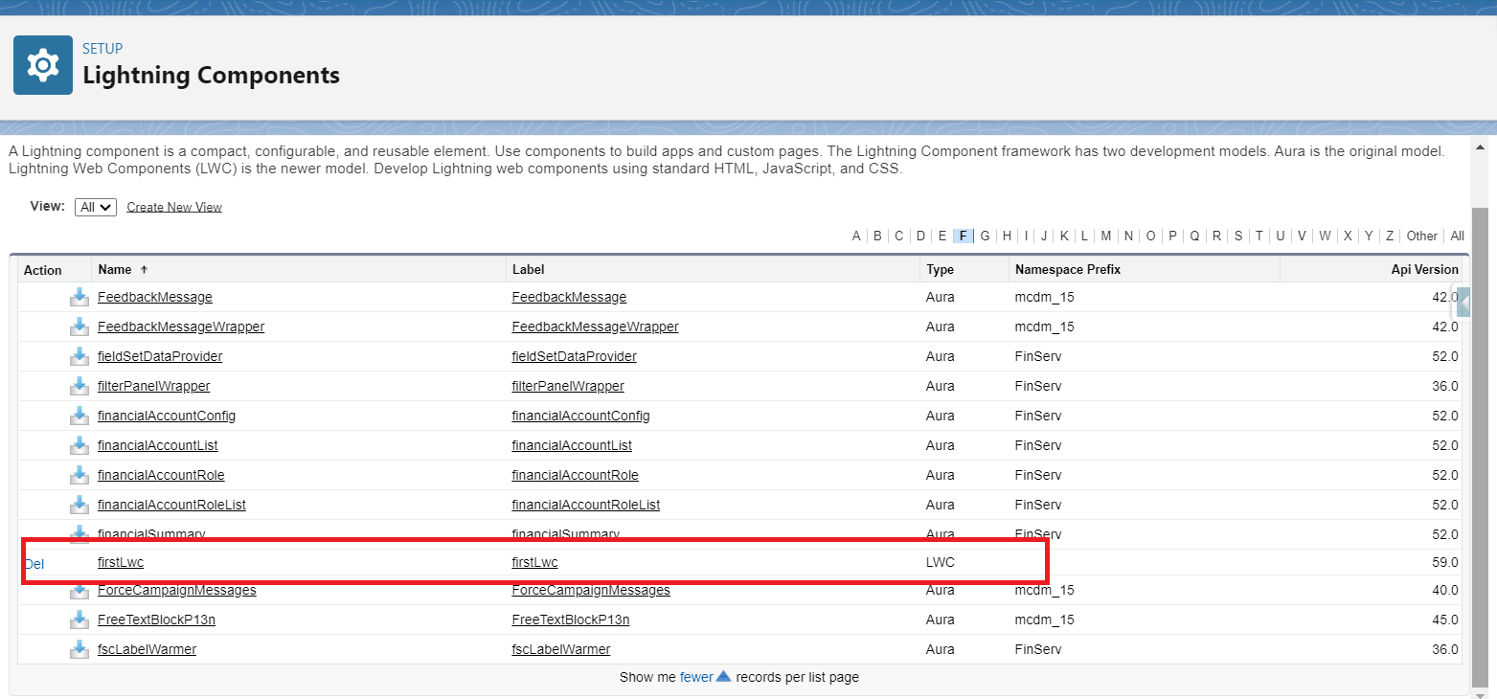Expand the side panel arrow handle
Viewport: 1497px width, 699px height.
(1463, 302)
